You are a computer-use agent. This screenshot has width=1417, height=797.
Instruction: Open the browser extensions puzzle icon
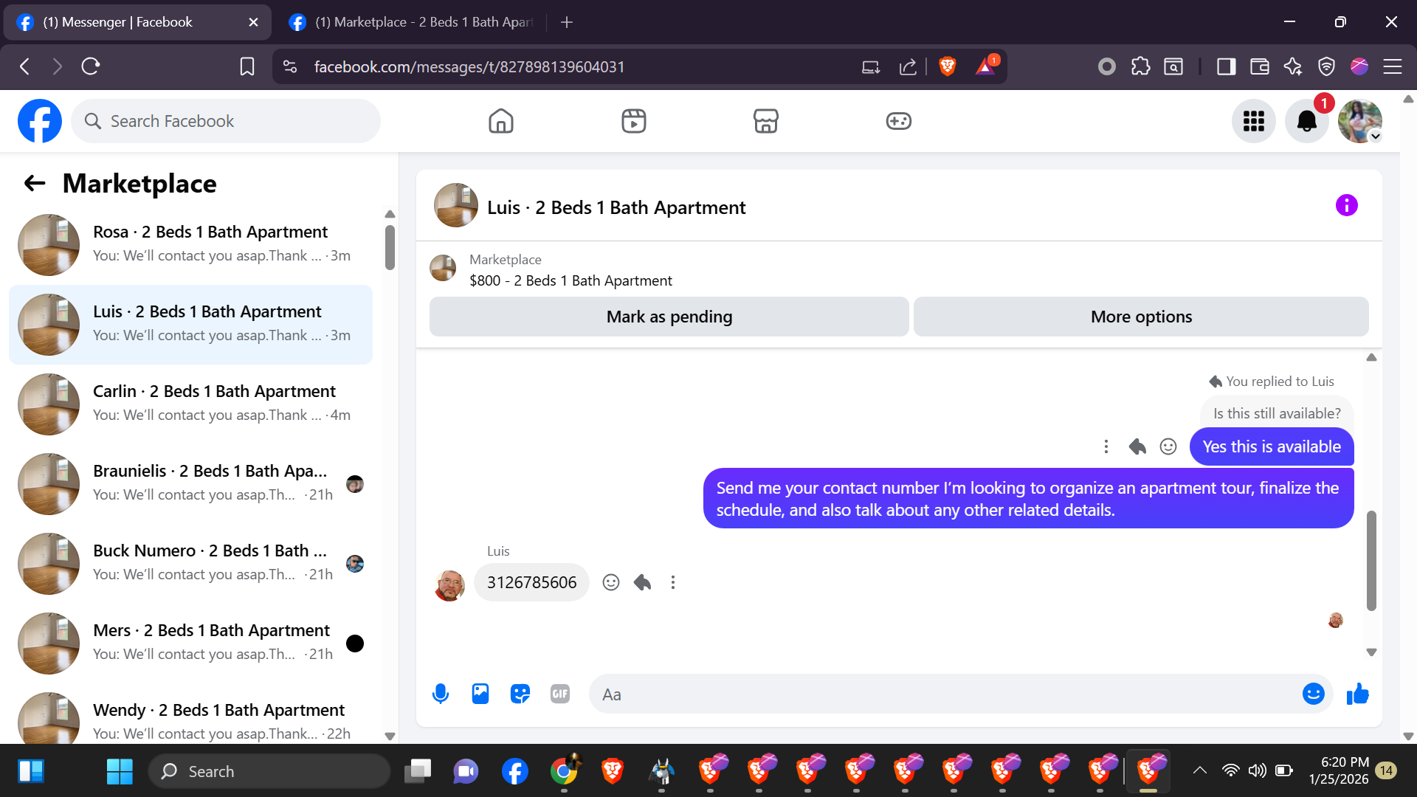1141,66
